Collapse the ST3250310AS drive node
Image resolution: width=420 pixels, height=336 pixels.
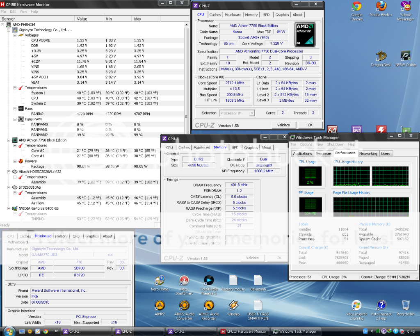click(9, 187)
